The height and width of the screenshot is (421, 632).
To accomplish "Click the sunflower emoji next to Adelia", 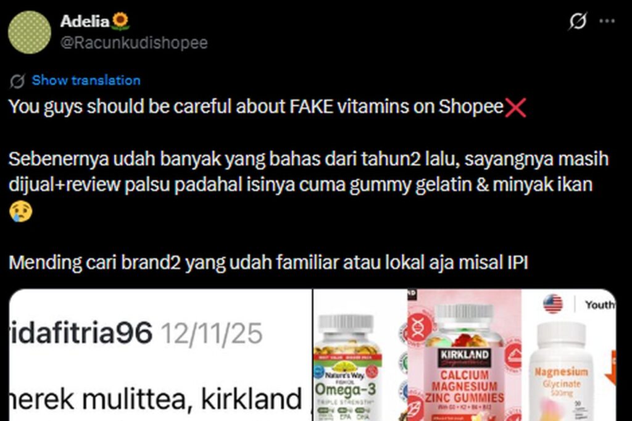I will coord(120,21).
